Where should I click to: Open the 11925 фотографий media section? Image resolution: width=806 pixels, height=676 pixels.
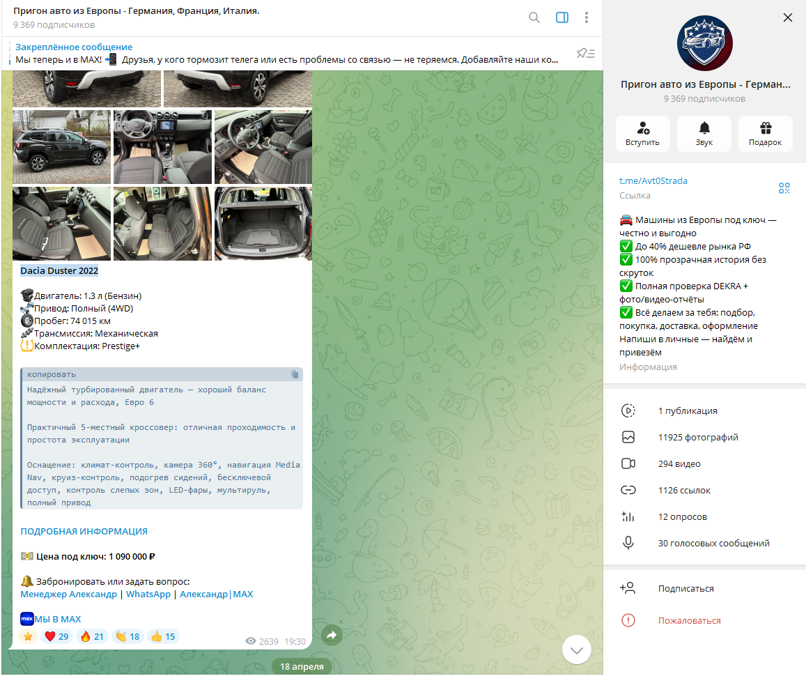coord(704,438)
